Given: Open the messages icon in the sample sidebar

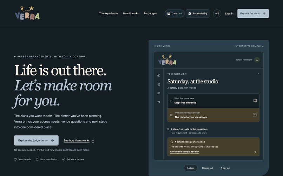Looking at the screenshot, I should [159, 93].
